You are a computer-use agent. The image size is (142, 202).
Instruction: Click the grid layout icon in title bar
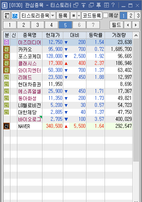[106, 5]
